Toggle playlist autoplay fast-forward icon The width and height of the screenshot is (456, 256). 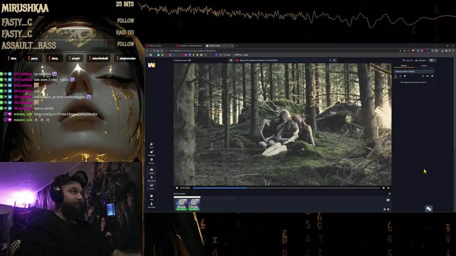(x=427, y=76)
